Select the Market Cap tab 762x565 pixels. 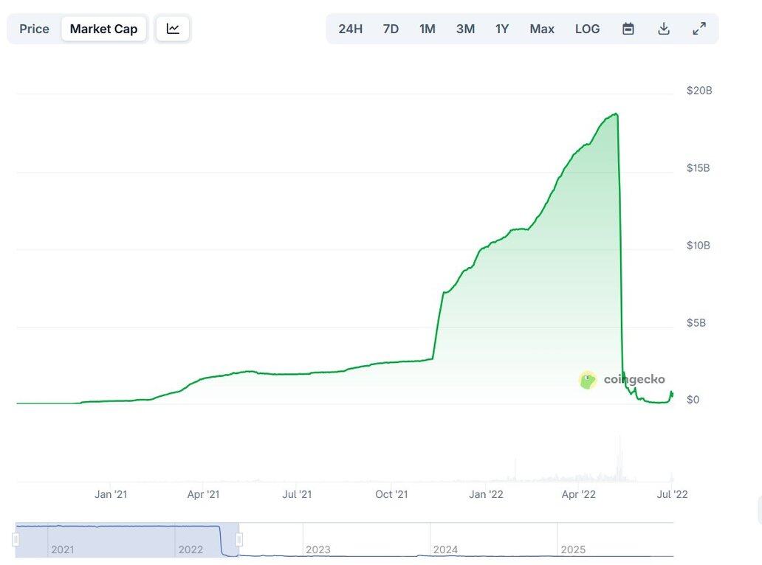point(103,29)
